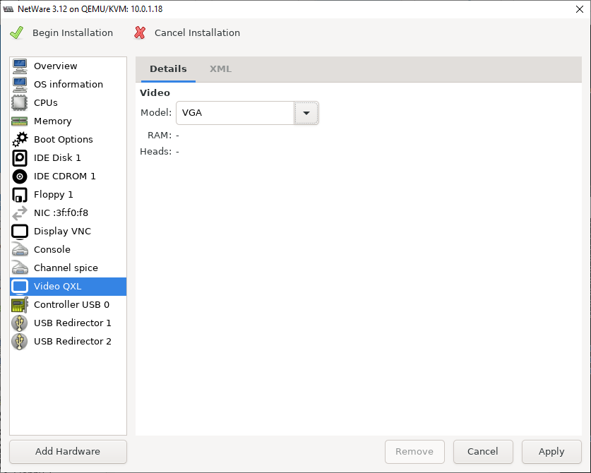Select the Floppy 1 icon

pyautogui.click(x=20, y=195)
